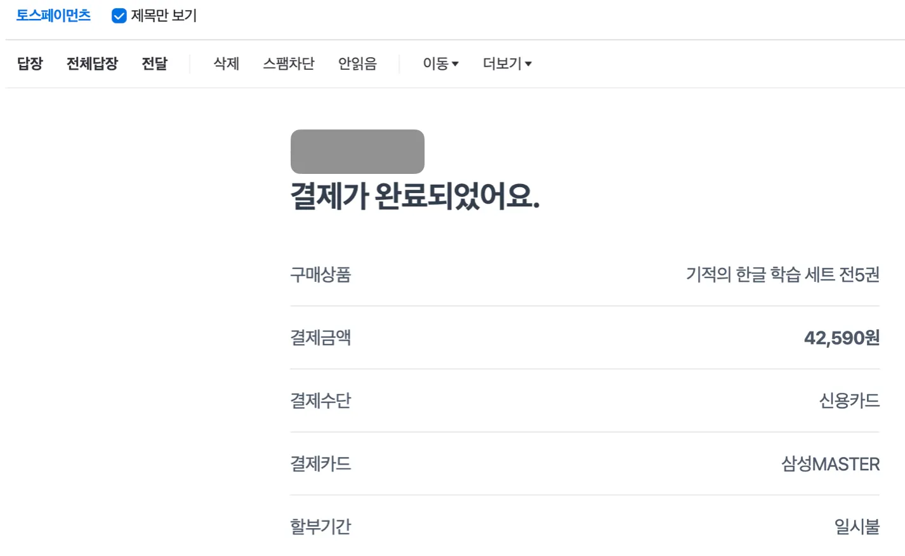Expand the 더보기 dropdown
This screenshot has width=905, height=556.
pyautogui.click(x=507, y=63)
